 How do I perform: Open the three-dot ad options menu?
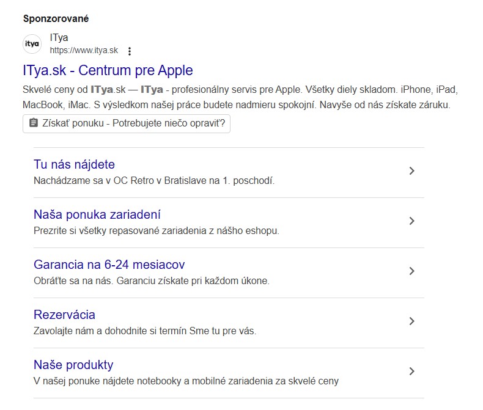coord(130,51)
